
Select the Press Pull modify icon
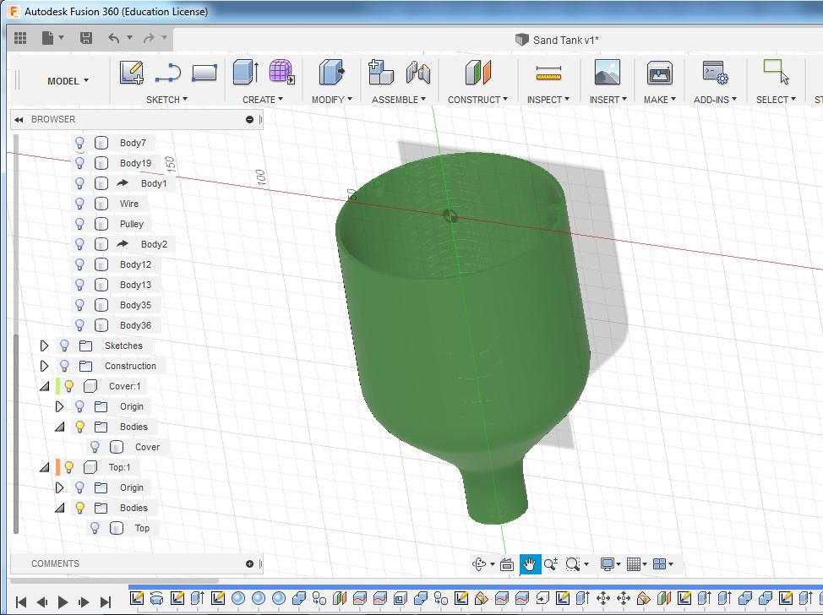(x=331, y=73)
